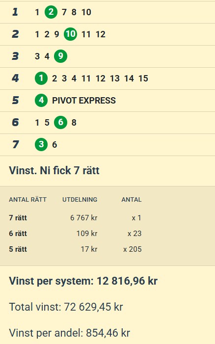This screenshot has width=215, height=344.
Task: Click the ANTAL RÄTT column header
Action: pyautogui.click(x=27, y=200)
